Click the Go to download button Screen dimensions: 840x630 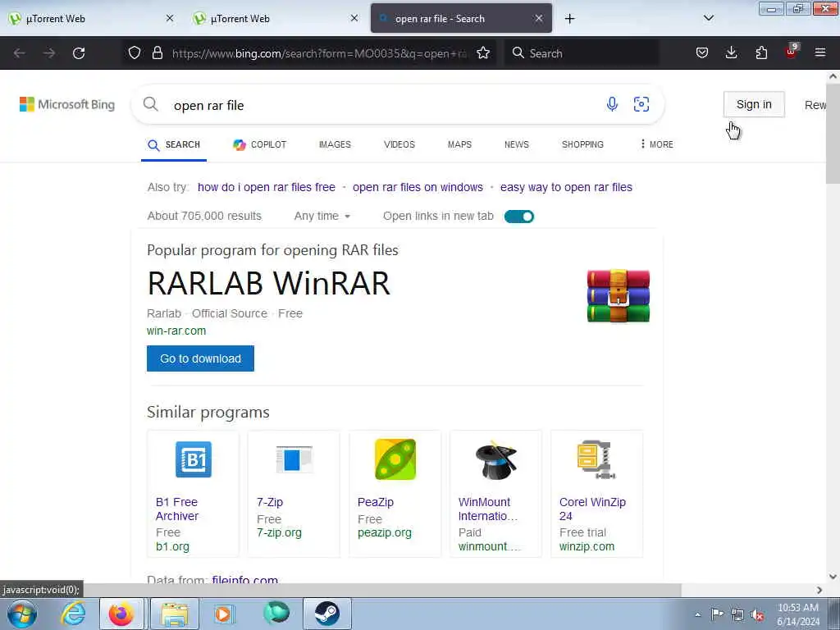(x=200, y=358)
